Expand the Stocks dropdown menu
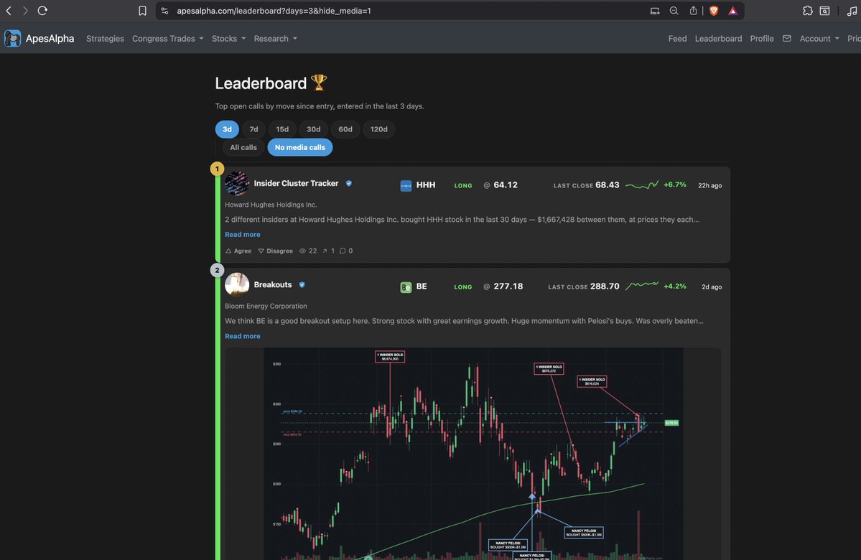Screen dimensions: 861x560 [228, 39]
